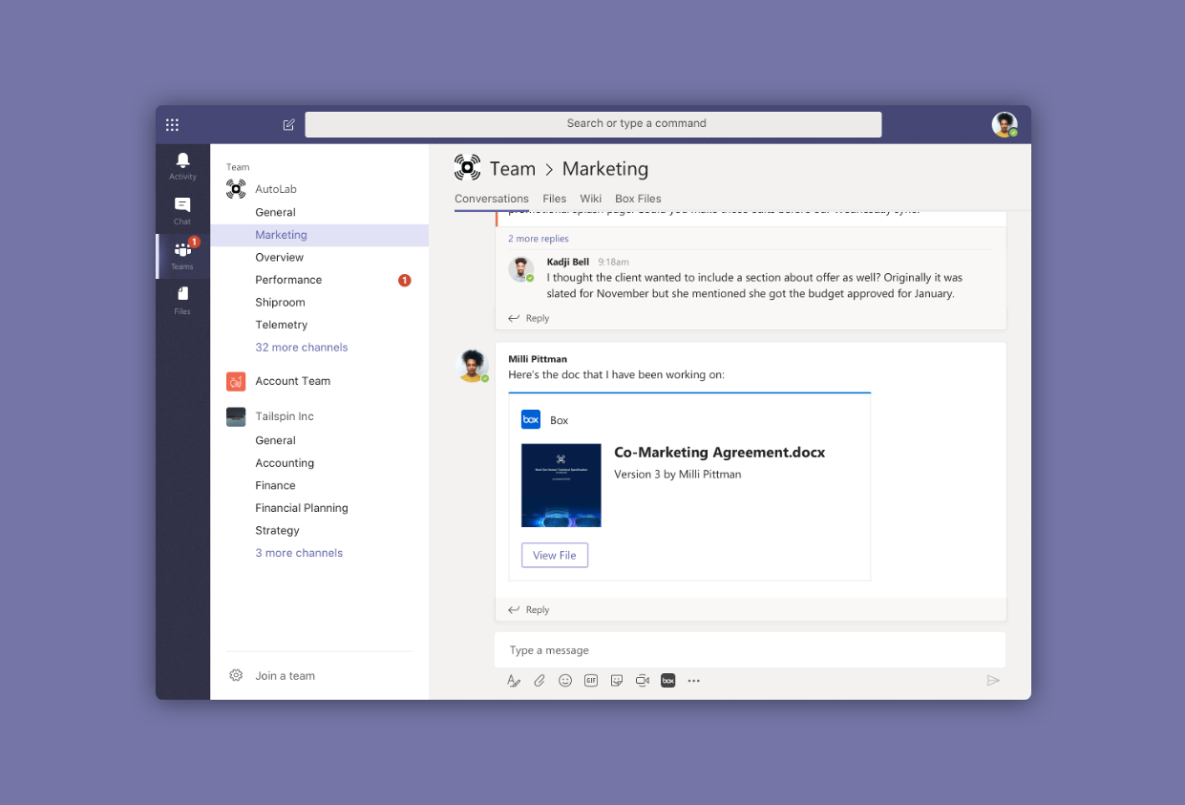Viewport: 1185px width, 805px height.
Task: Open the emoji picker
Action: coord(565,680)
